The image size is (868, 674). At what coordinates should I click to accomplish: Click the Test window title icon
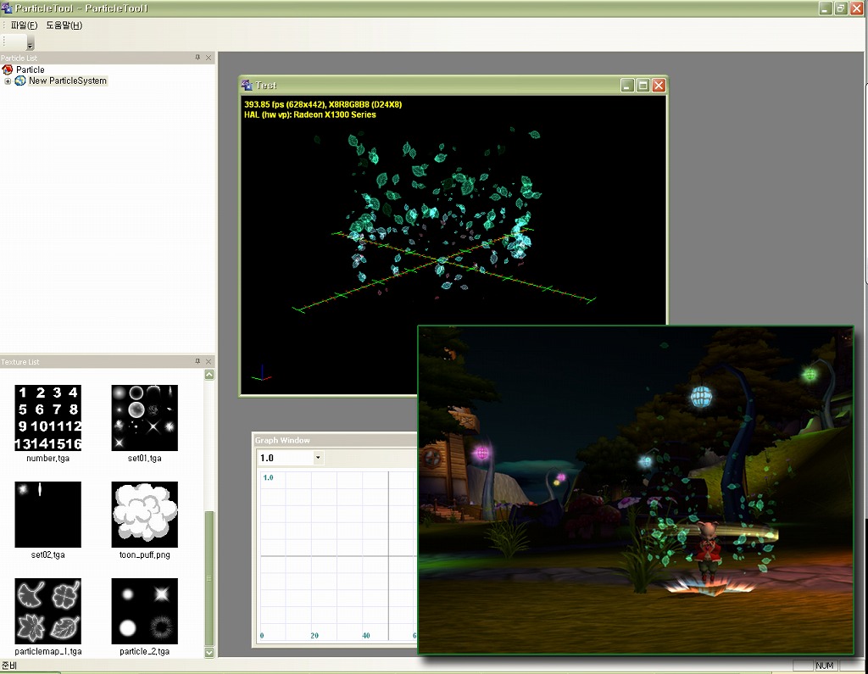click(x=248, y=86)
